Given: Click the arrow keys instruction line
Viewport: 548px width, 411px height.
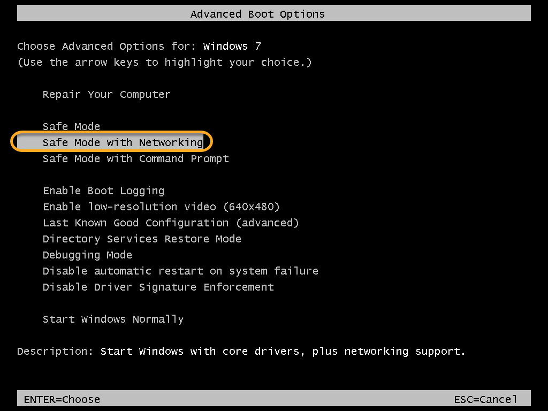Looking at the screenshot, I should (x=164, y=62).
